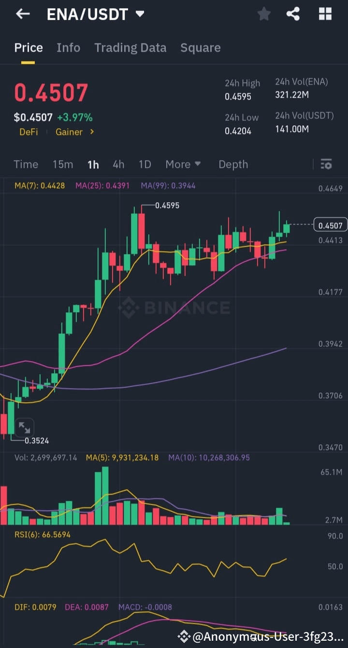Screen dimensions: 348x648
Task: Open sharing options via share icon
Action: (293, 14)
